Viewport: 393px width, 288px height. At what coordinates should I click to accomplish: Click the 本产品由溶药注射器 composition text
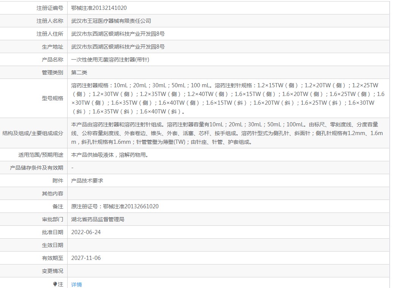(x=227, y=133)
